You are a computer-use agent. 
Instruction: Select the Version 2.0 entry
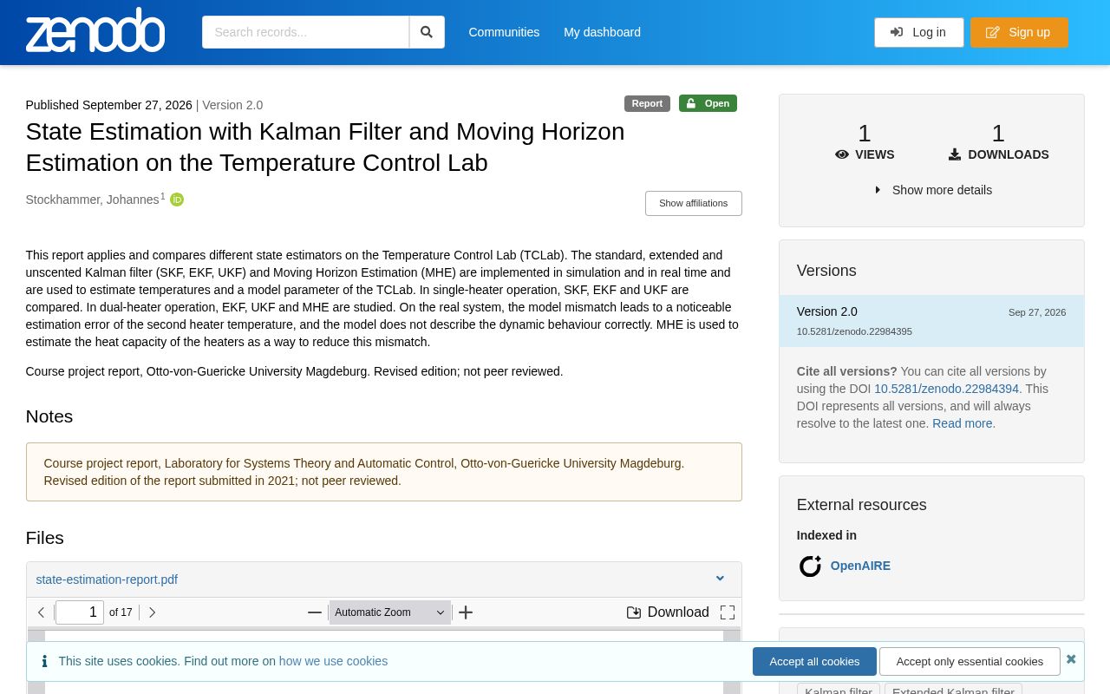tap(931, 321)
